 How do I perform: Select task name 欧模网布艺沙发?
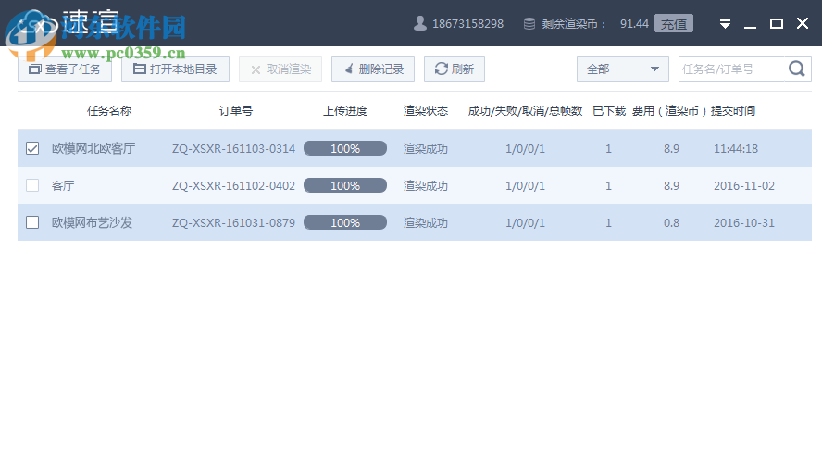click(x=92, y=223)
